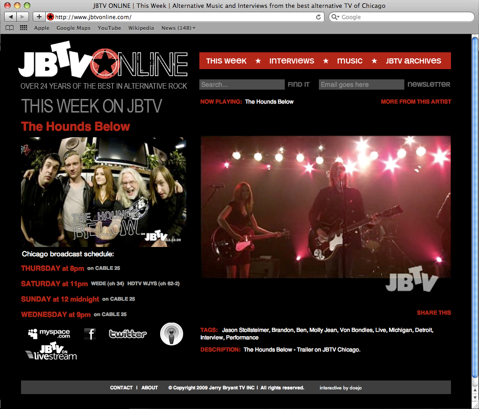Expand the News (148) bookmarks dropdown

click(x=178, y=28)
